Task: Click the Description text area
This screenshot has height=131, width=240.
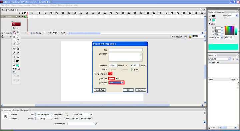Action: 126,57
